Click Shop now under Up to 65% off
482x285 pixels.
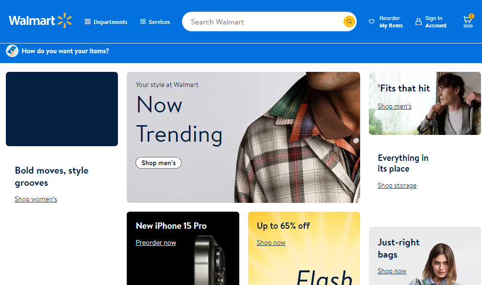(271, 242)
